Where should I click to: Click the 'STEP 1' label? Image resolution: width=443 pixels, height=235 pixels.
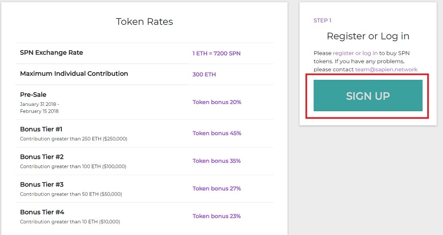(322, 21)
